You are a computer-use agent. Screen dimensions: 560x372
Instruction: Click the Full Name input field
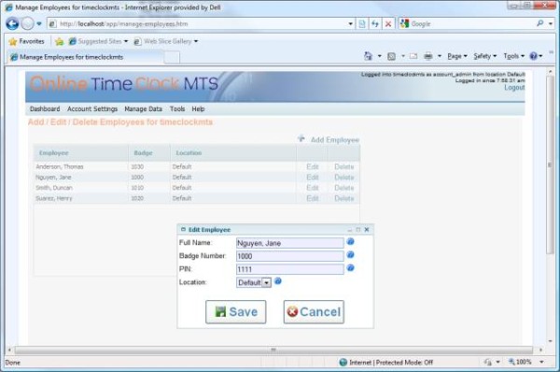pos(289,243)
